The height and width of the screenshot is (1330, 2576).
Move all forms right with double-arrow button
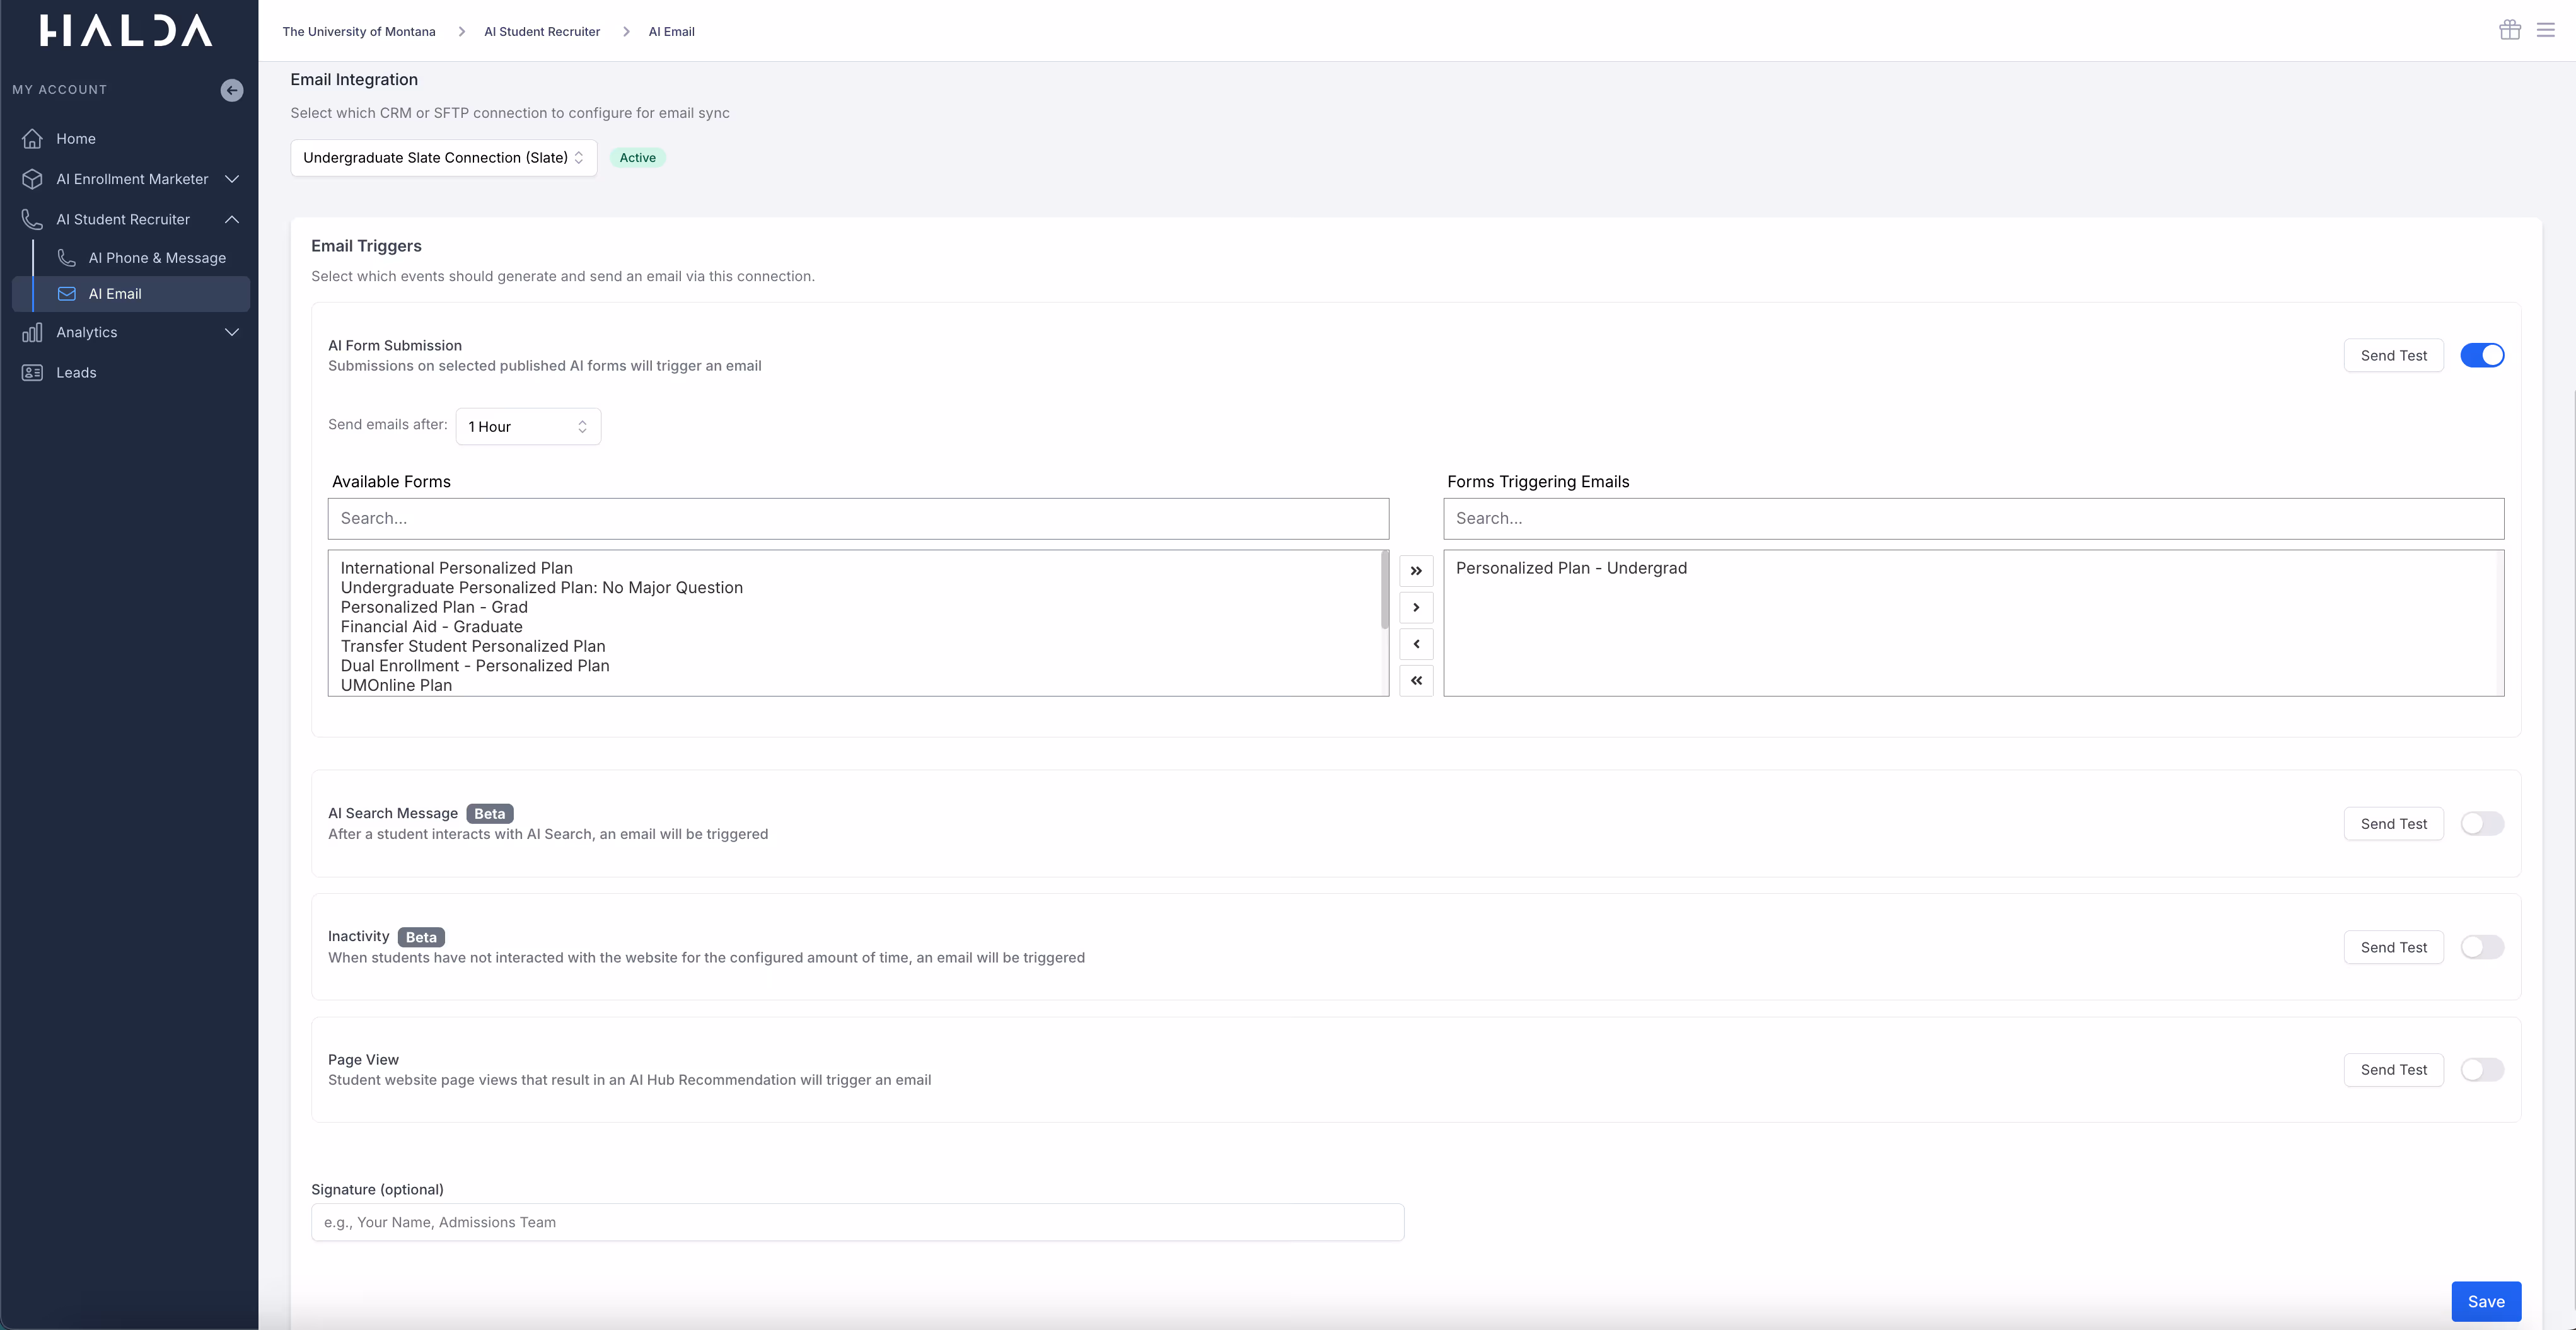1416,571
